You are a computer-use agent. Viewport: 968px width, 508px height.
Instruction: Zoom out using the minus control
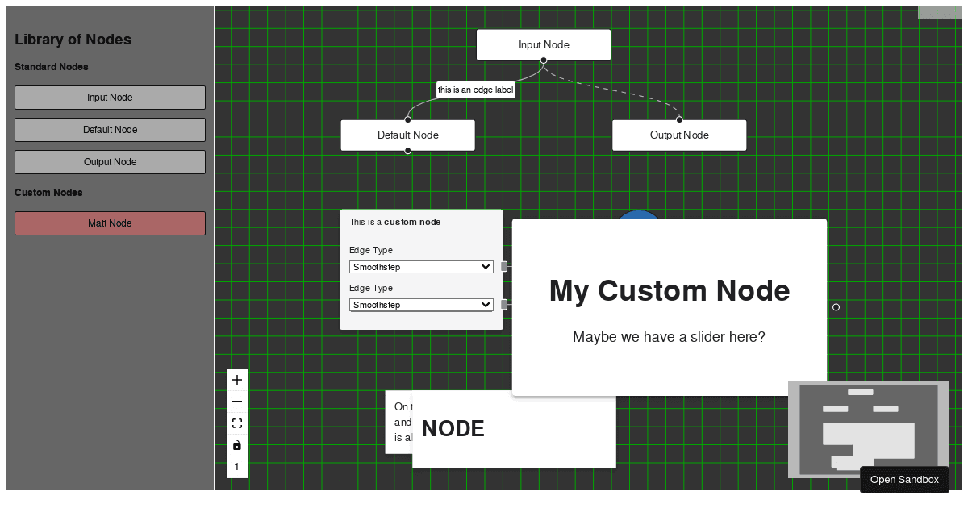click(x=236, y=401)
